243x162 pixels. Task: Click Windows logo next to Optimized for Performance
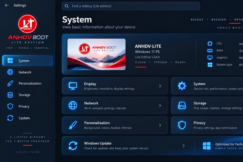[x=207, y=146]
